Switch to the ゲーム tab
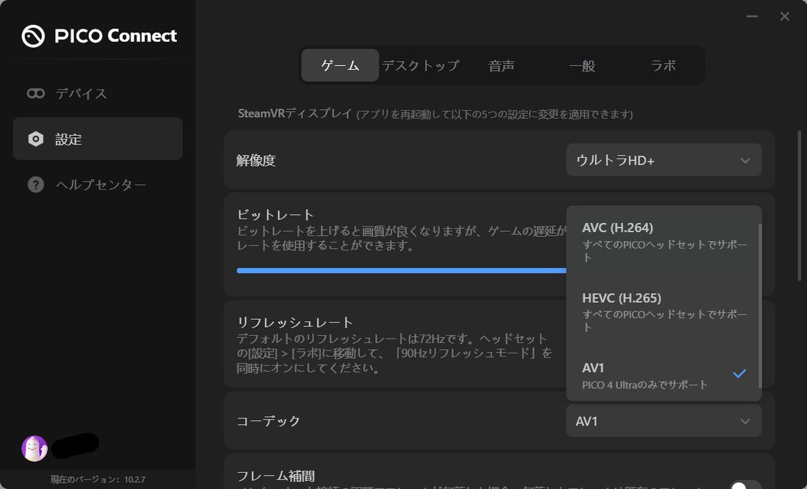 click(x=340, y=65)
